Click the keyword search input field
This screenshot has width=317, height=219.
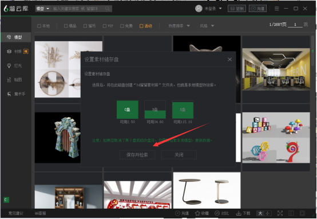coord(78,9)
